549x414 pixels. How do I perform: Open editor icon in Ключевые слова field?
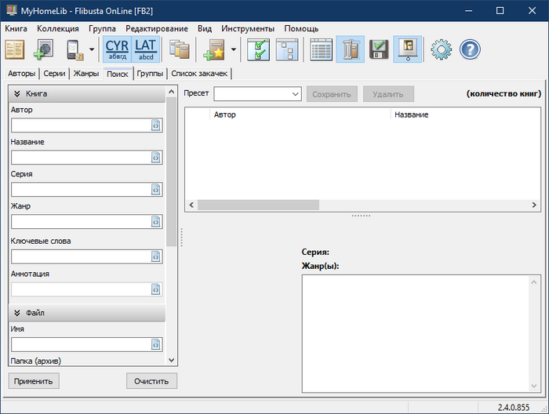[x=156, y=256]
